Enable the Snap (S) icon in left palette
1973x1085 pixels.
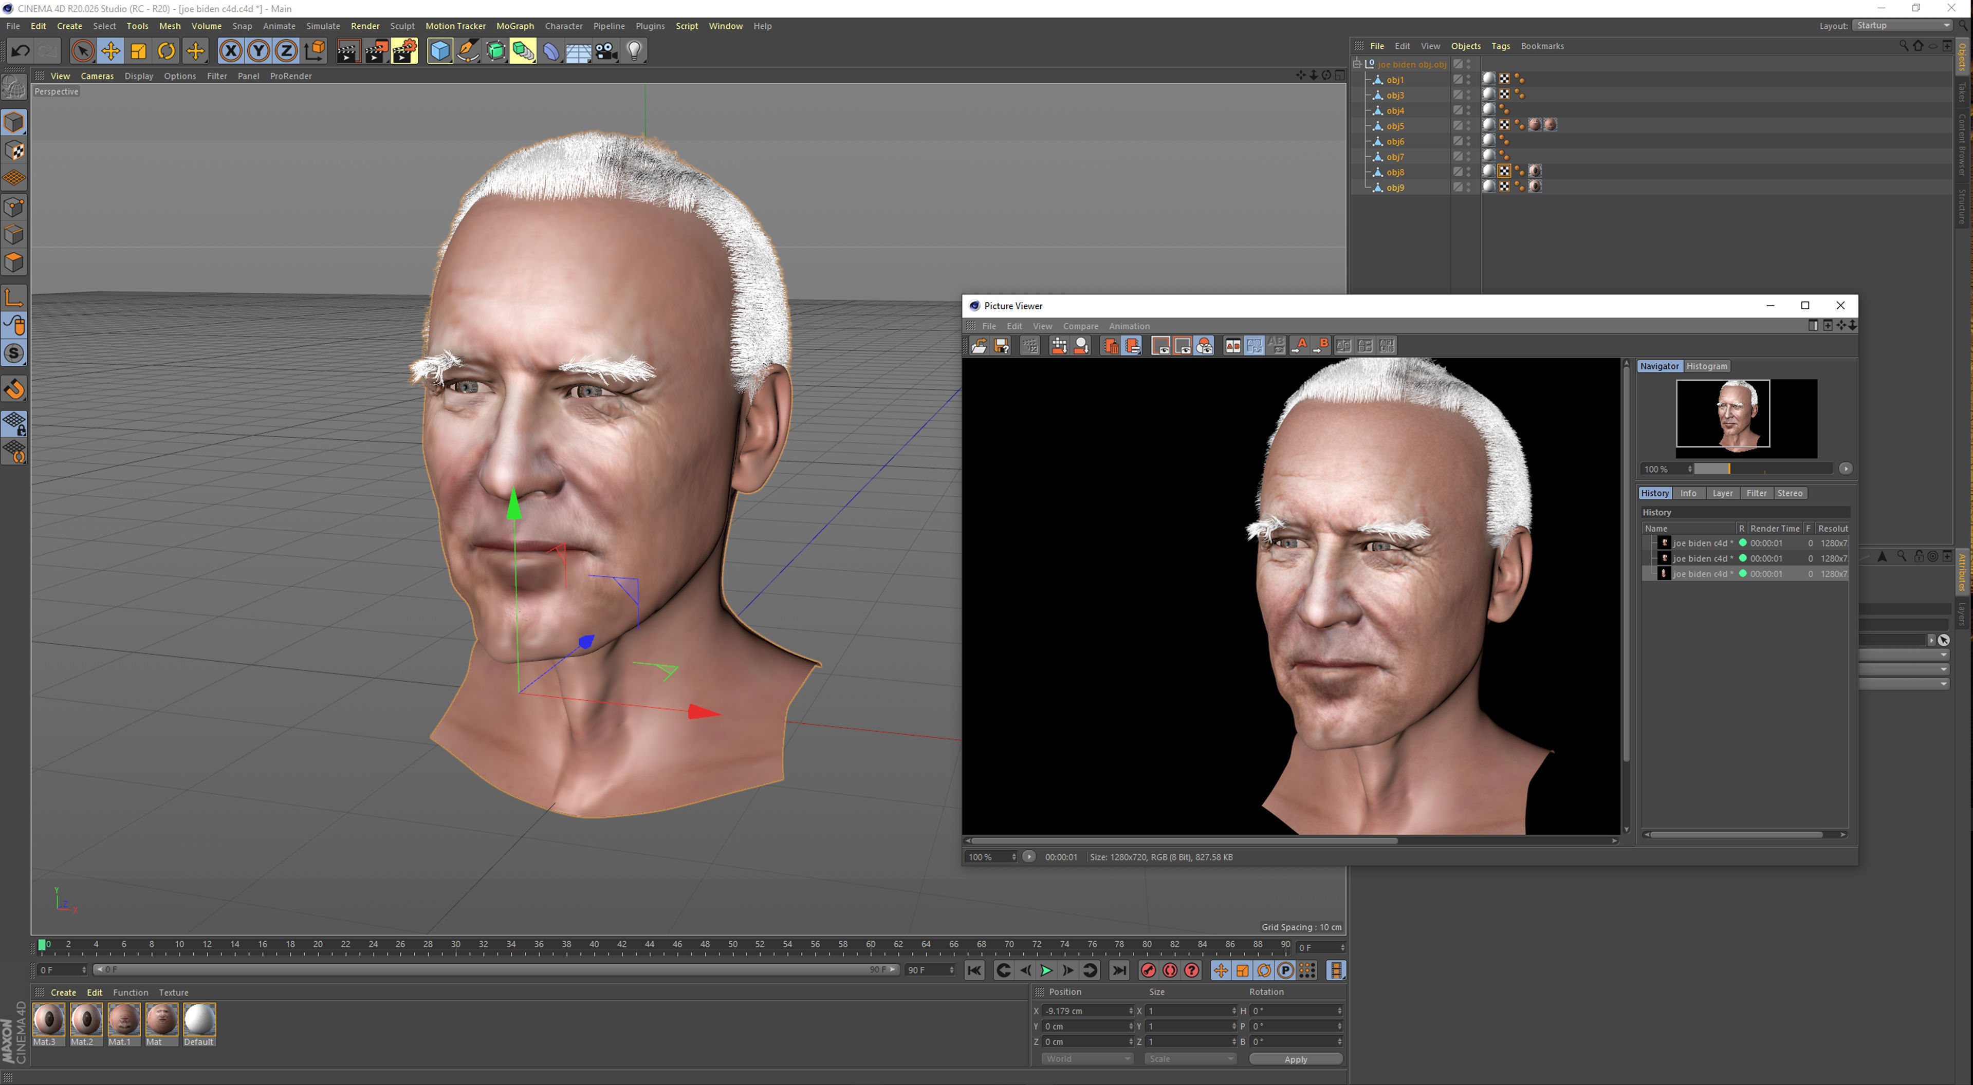[x=14, y=353]
